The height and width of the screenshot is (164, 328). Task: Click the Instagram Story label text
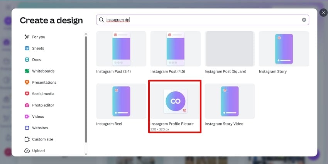tap(273, 71)
